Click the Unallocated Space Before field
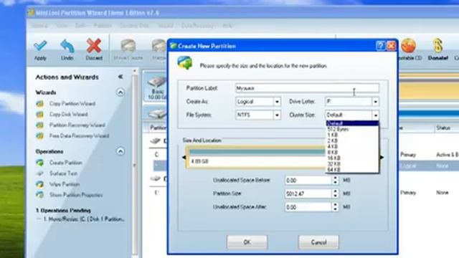The height and width of the screenshot is (258, 459). tap(308, 181)
